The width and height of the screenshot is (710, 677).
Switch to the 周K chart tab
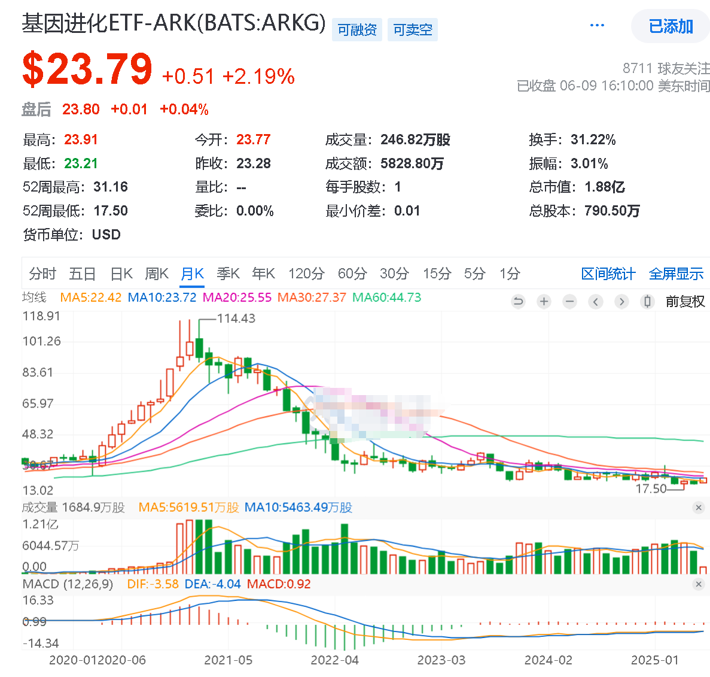157,274
